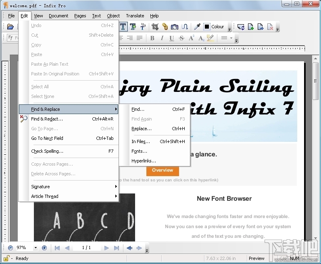Toggle superscript formatting
The height and width of the screenshot is (264, 321).
click(191, 38)
